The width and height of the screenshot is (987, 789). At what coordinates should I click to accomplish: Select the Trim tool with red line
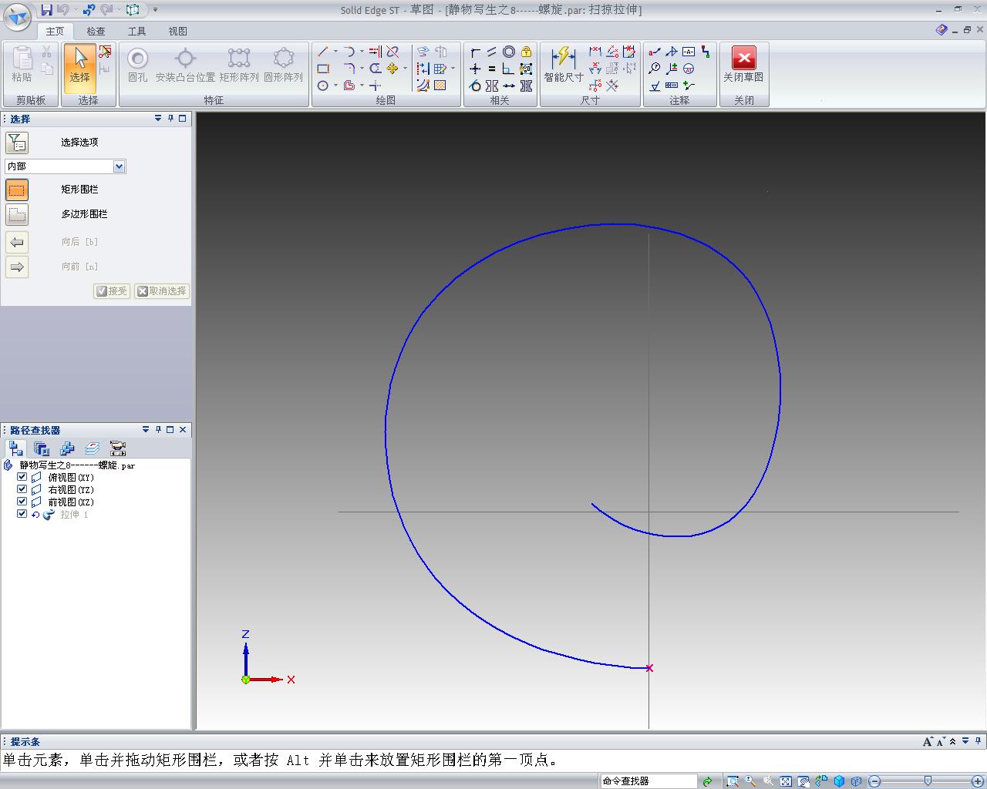click(392, 52)
